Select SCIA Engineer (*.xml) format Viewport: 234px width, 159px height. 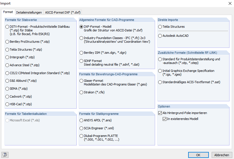click(x=81, y=128)
